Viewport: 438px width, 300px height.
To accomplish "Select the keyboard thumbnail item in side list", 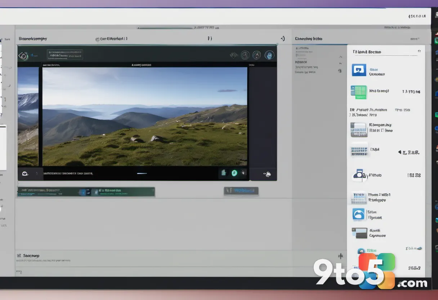I will 359,150.
